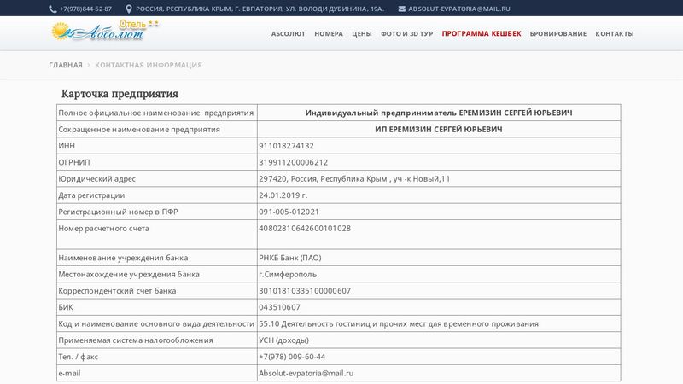Click header email ABSOLUT-EVPATORIA@MAIL.RU
Viewport: 683px width, 384px height.
(x=459, y=9)
